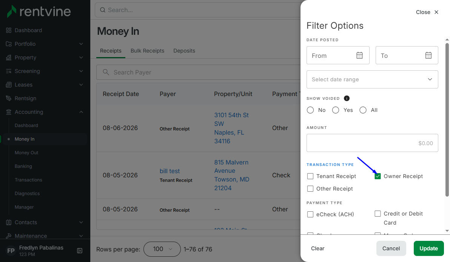Click the Clear filters button
This screenshot has width=450, height=262.
[x=318, y=248]
